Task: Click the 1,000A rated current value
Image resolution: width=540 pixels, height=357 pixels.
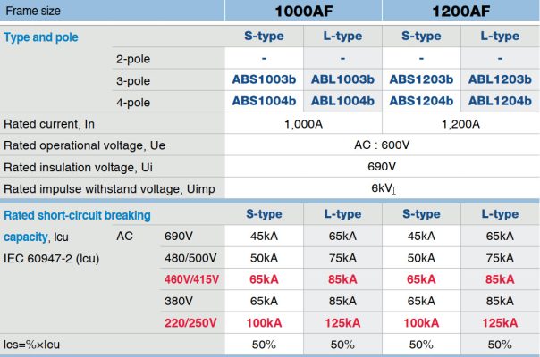Action: 303,124
